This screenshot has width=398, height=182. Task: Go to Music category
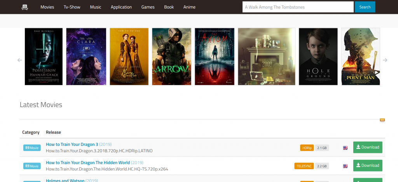coord(96,7)
